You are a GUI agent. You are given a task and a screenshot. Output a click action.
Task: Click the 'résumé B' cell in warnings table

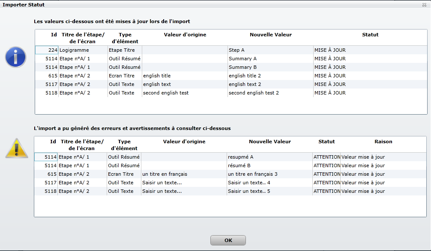(269, 165)
